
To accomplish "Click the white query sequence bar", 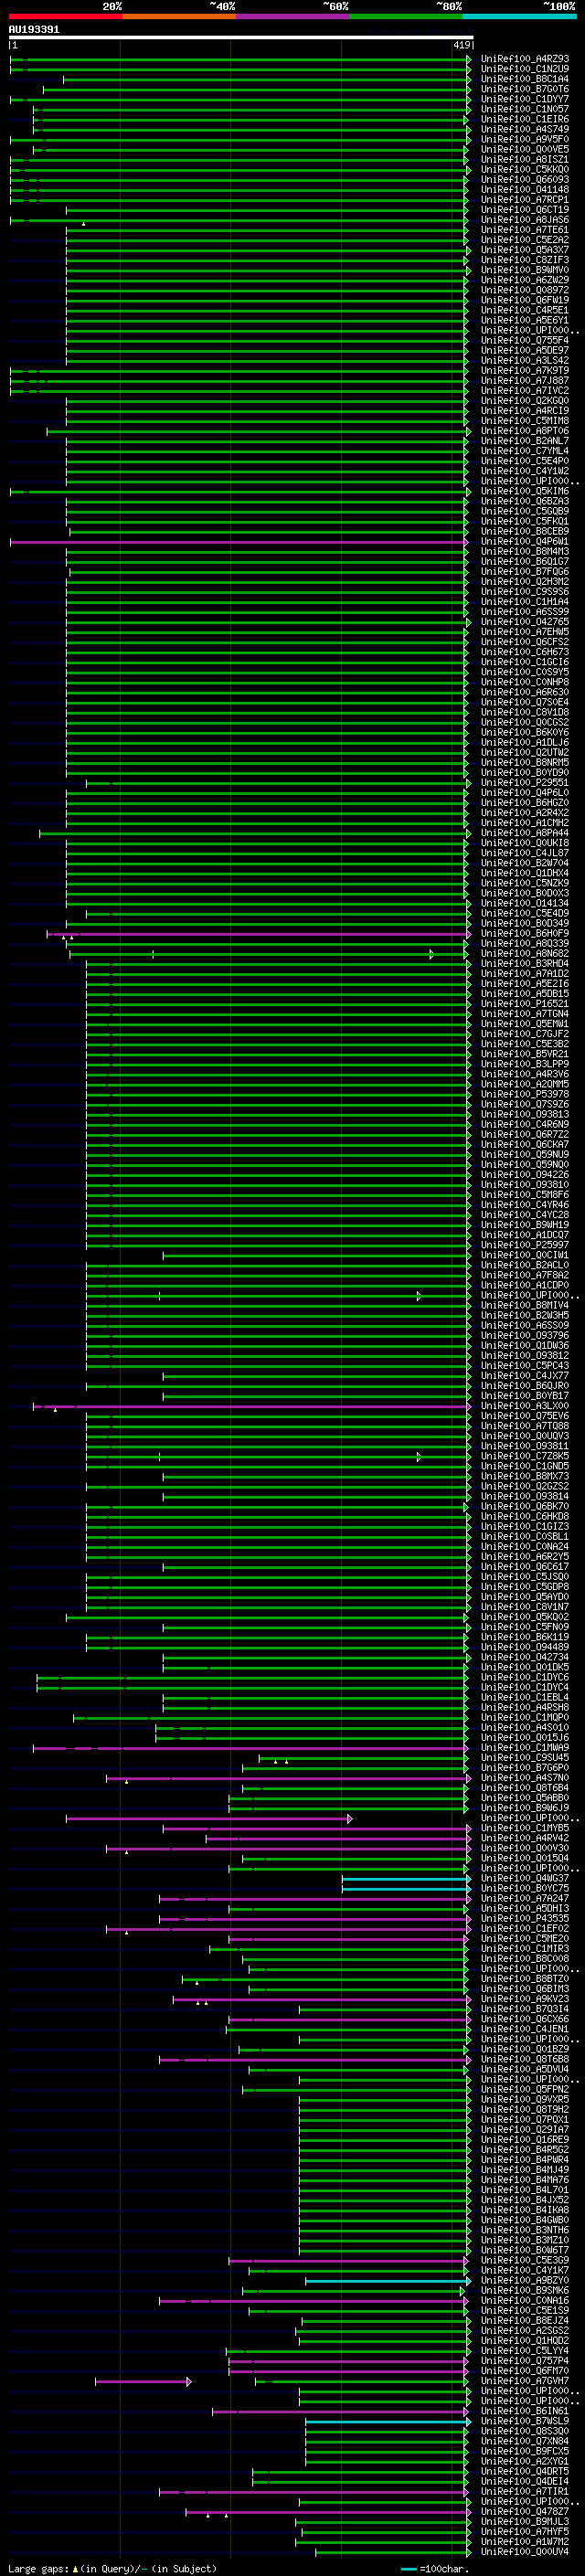I will [x=241, y=38].
